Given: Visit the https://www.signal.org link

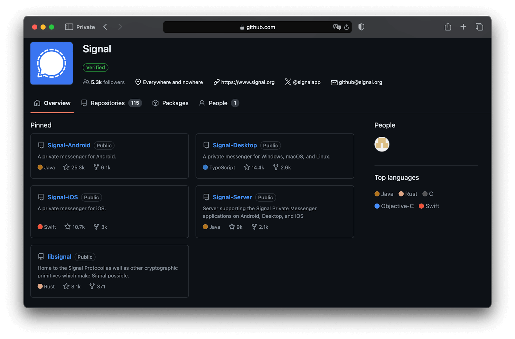Looking at the screenshot, I should [248, 82].
